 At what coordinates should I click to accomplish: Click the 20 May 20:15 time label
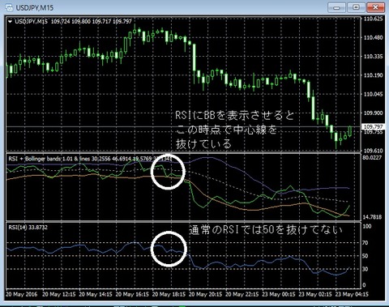click(205, 294)
